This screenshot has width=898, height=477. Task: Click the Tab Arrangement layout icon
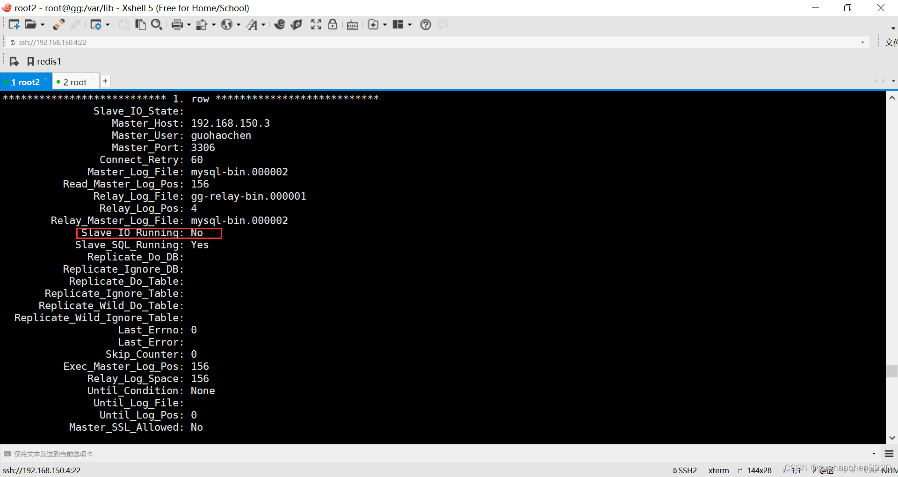pos(398,24)
